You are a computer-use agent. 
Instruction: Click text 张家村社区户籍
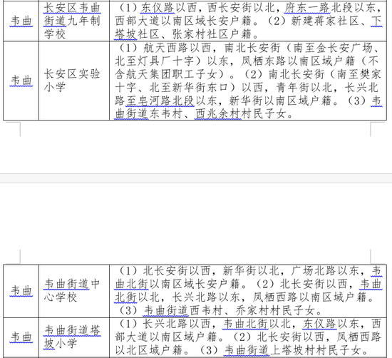(212, 34)
